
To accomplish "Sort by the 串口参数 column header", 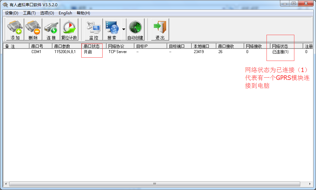I will click(x=67, y=46).
